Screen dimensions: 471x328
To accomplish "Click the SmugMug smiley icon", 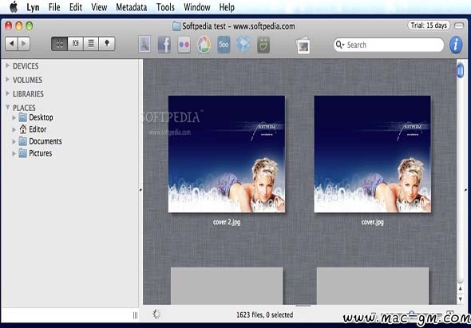I will pyautogui.click(x=263, y=45).
